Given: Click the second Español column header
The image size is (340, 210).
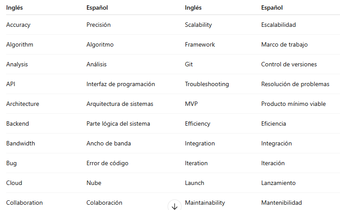Looking at the screenshot, I should (272, 7).
